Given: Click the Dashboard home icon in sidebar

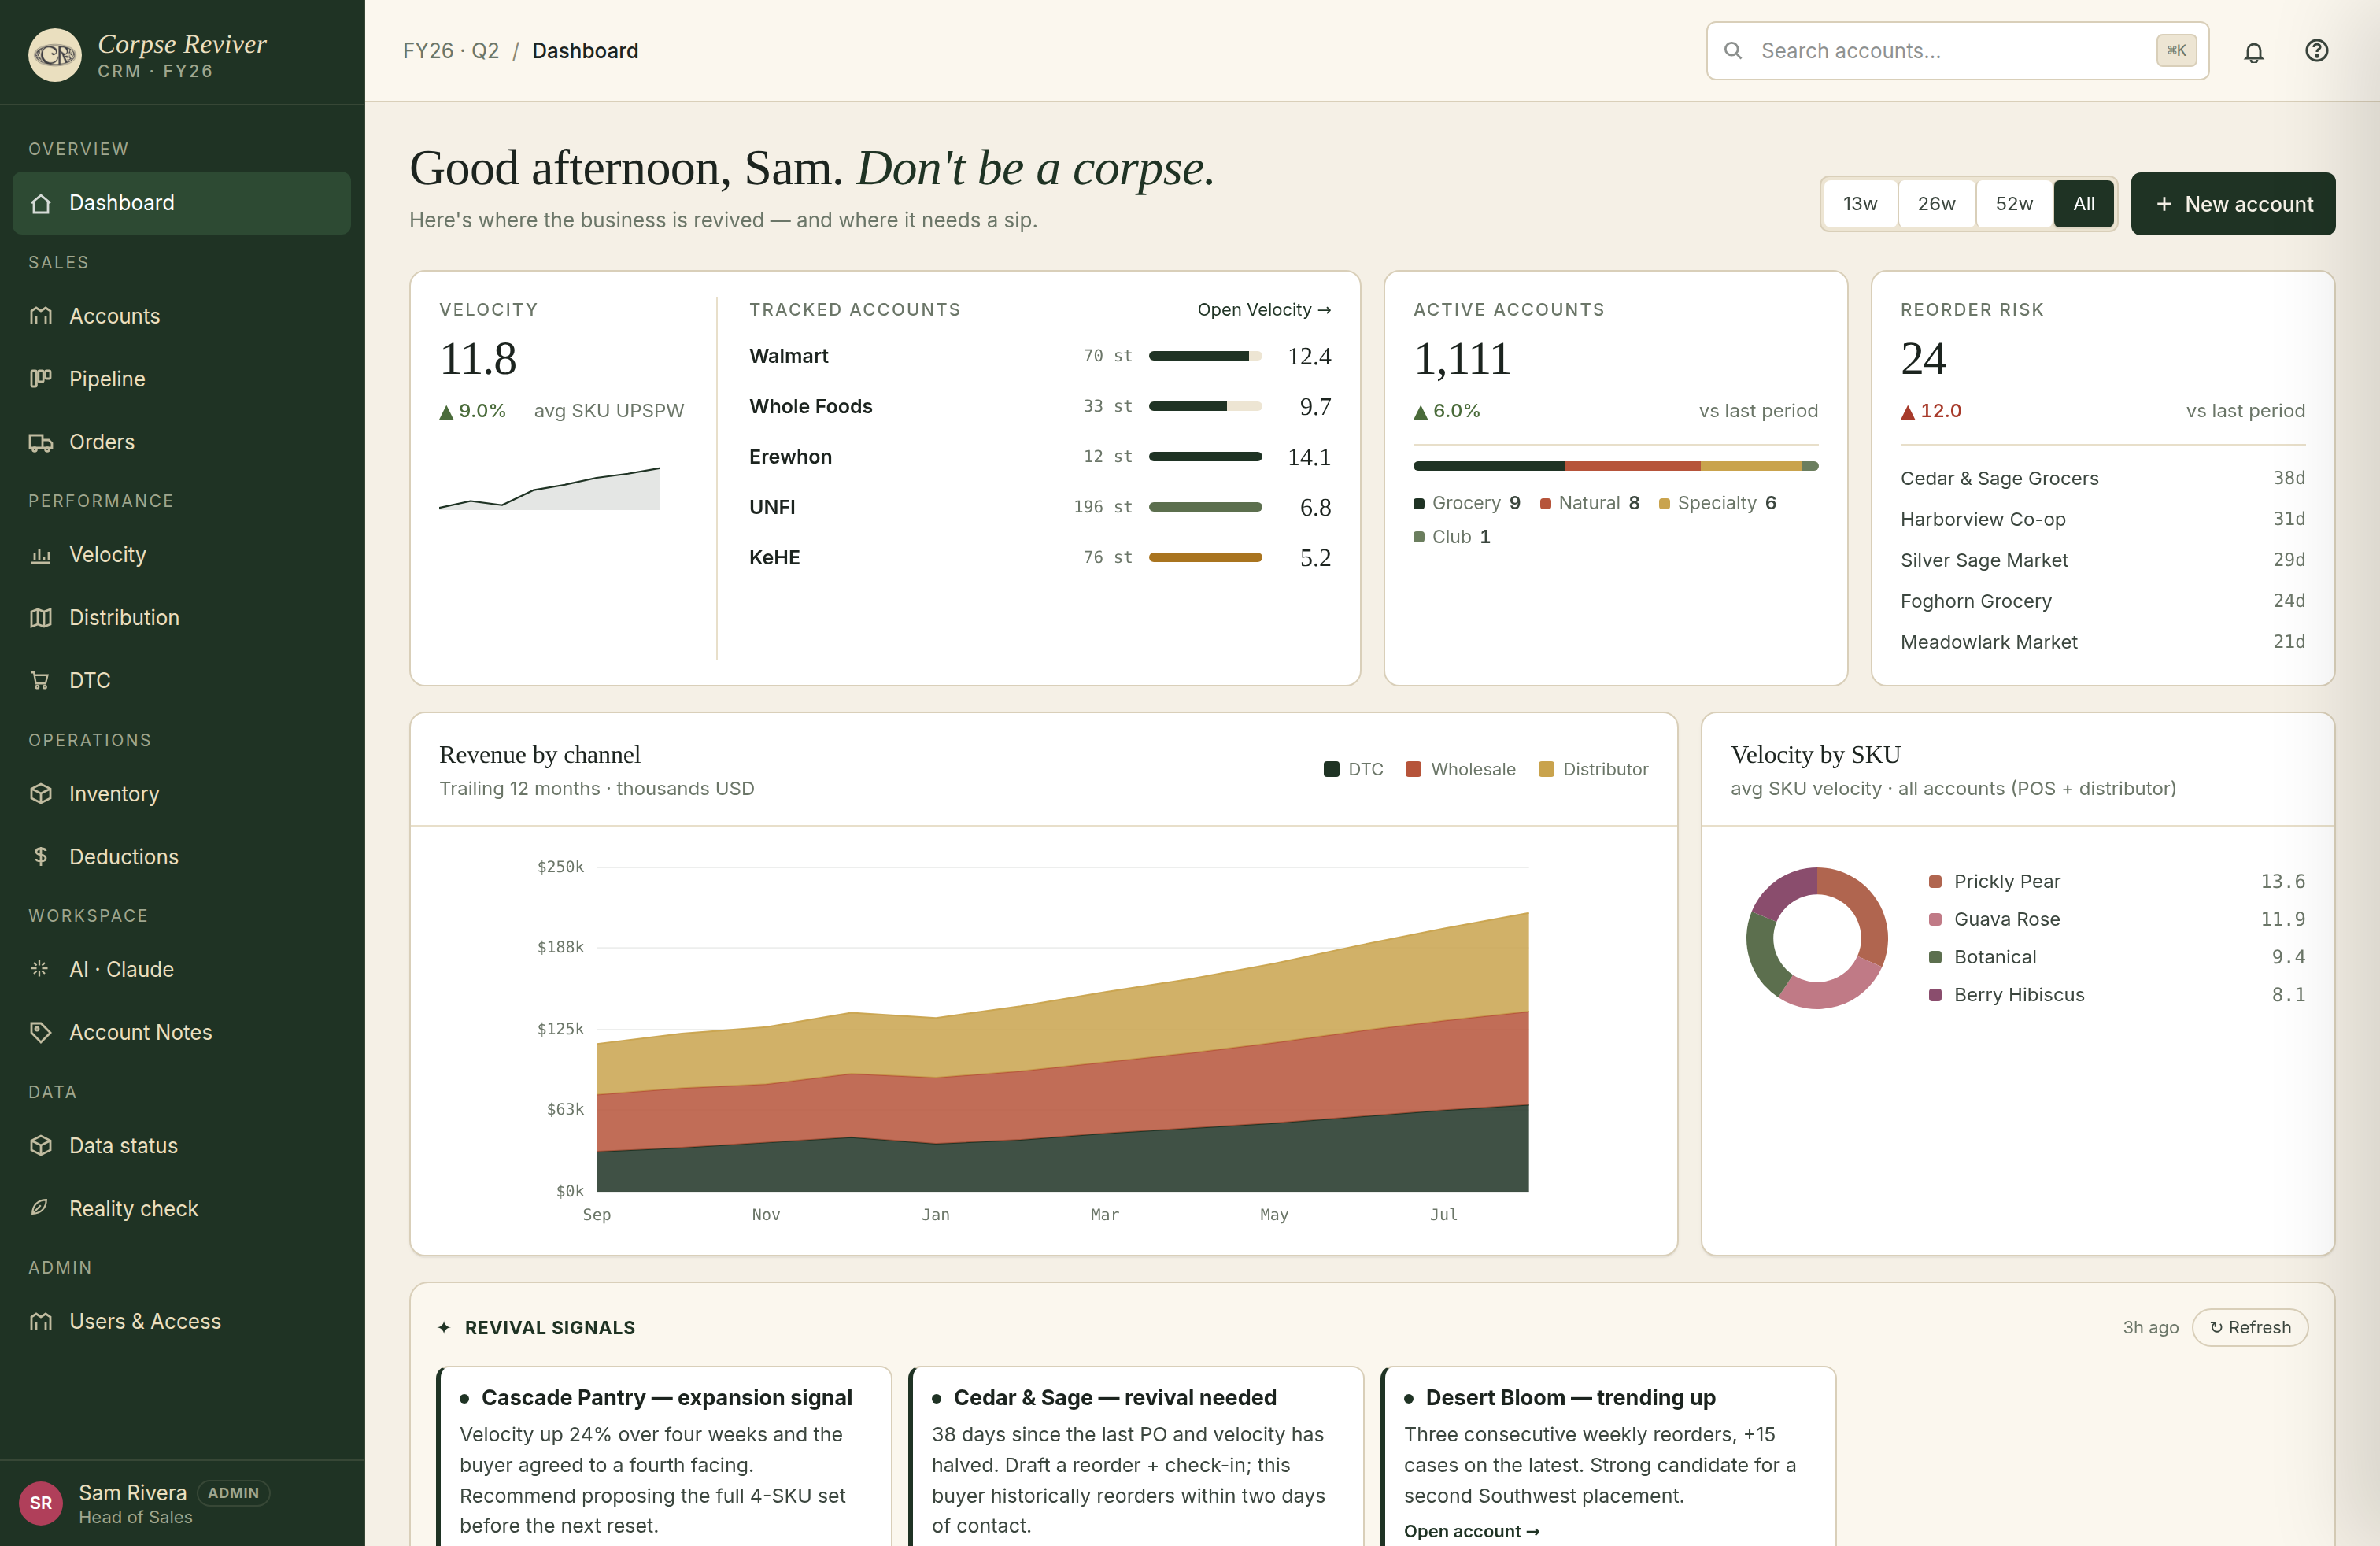Looking at the screenshot, I should 41,203.
